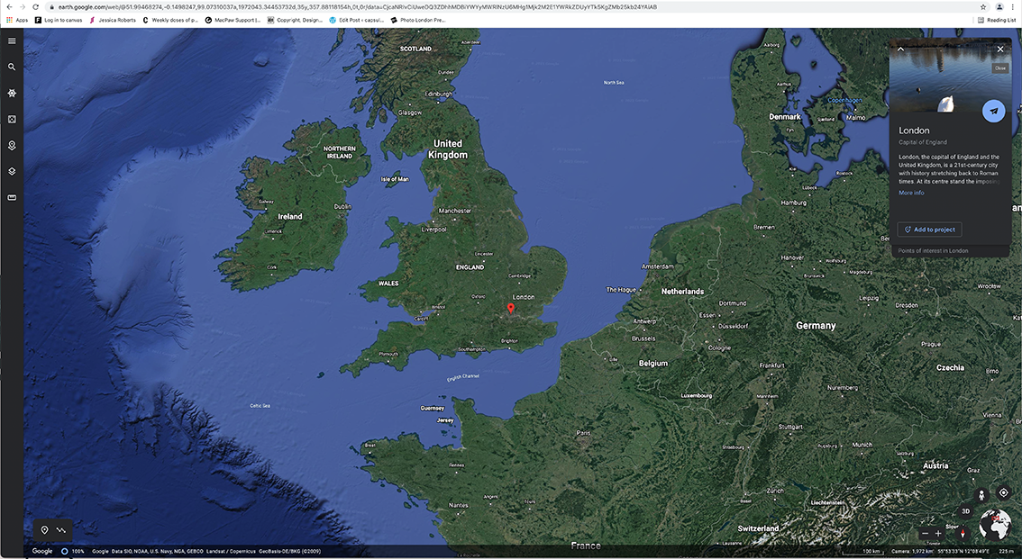
Task: Open Map Style layers icon
Action: [12, 171]
